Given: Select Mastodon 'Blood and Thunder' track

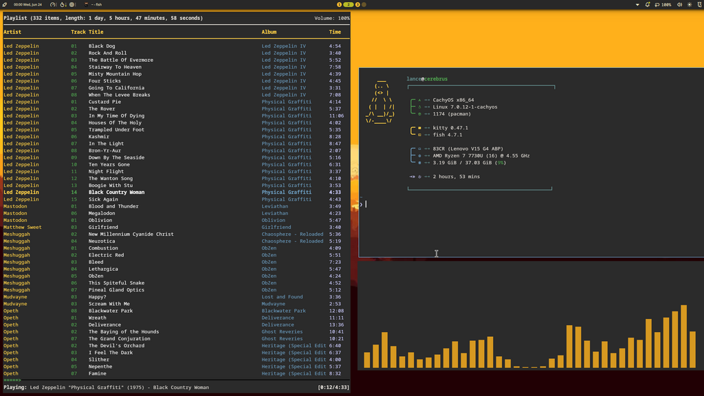Looking at the screenshot, I should (x=176, y=206).
